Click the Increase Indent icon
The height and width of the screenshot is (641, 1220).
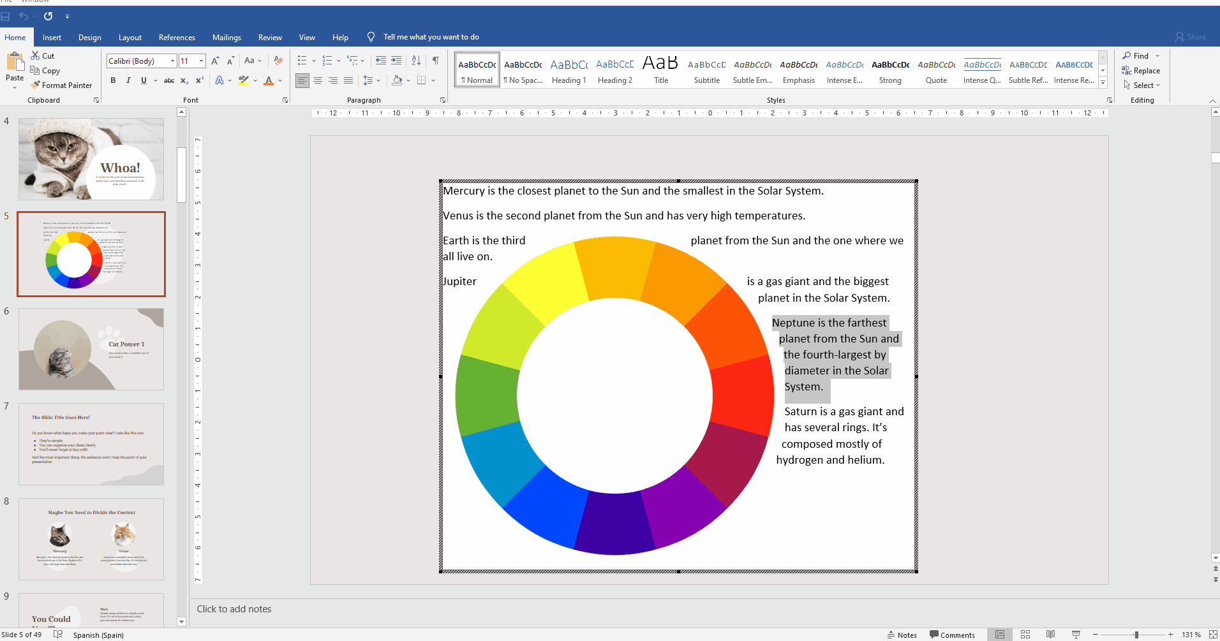[x=396, y=61]
